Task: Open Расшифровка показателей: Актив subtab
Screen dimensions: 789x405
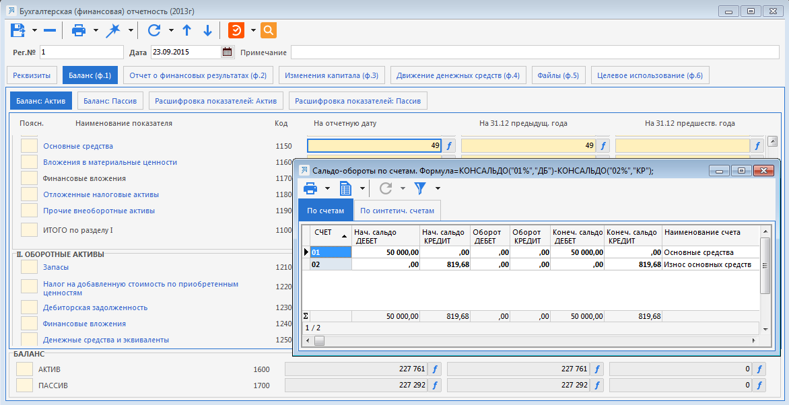Action: tap(216, 101)
